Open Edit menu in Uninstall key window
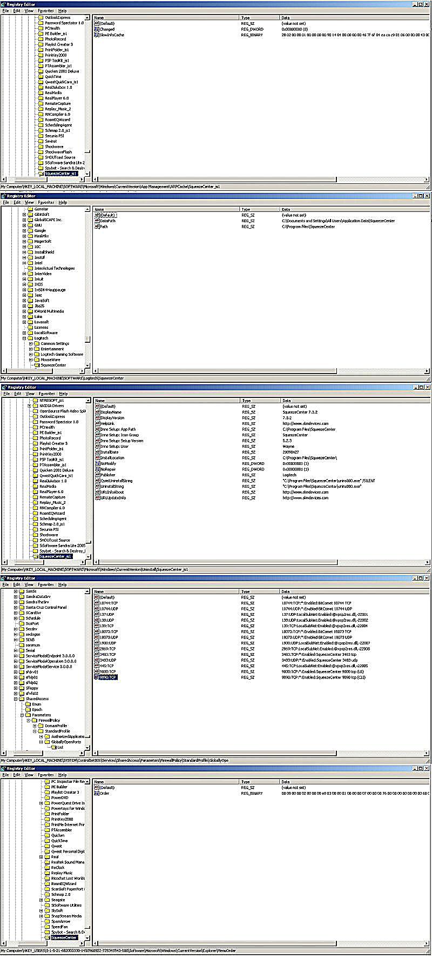This screenshot has height=958, width=432. (x=17, y=394)
